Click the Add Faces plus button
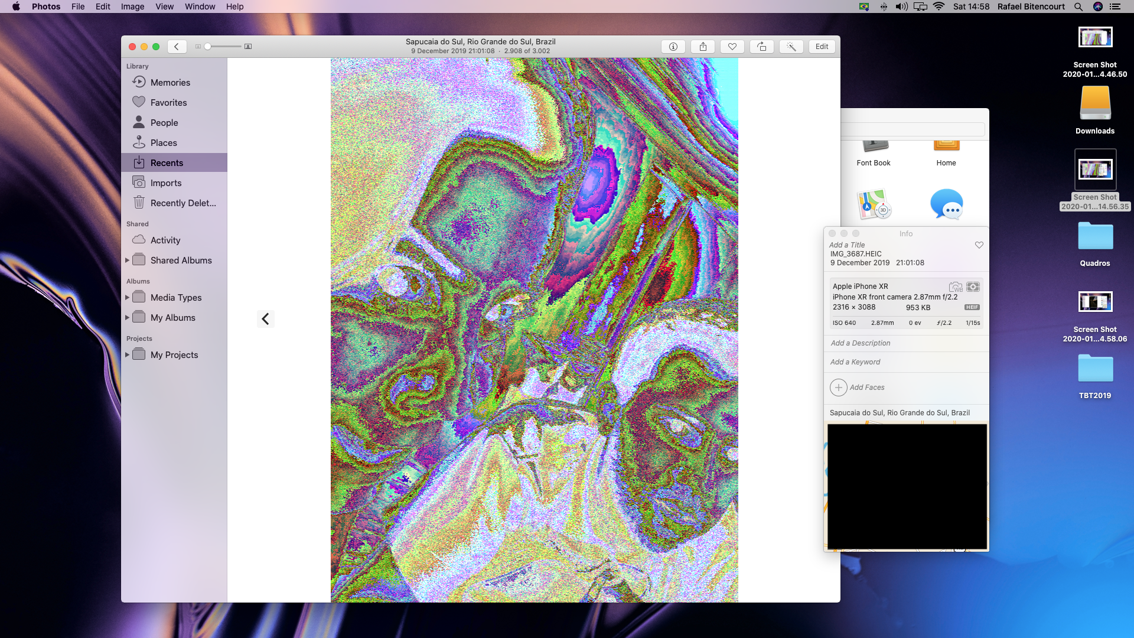Screen dimensions: 1134x638 click(x=838, y=388)
